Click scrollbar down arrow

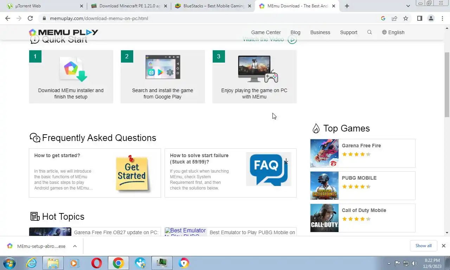coord(447,233)
